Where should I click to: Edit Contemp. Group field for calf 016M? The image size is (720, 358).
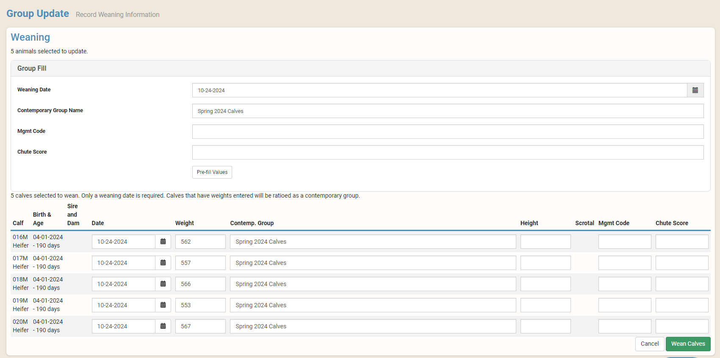(373, 242)
